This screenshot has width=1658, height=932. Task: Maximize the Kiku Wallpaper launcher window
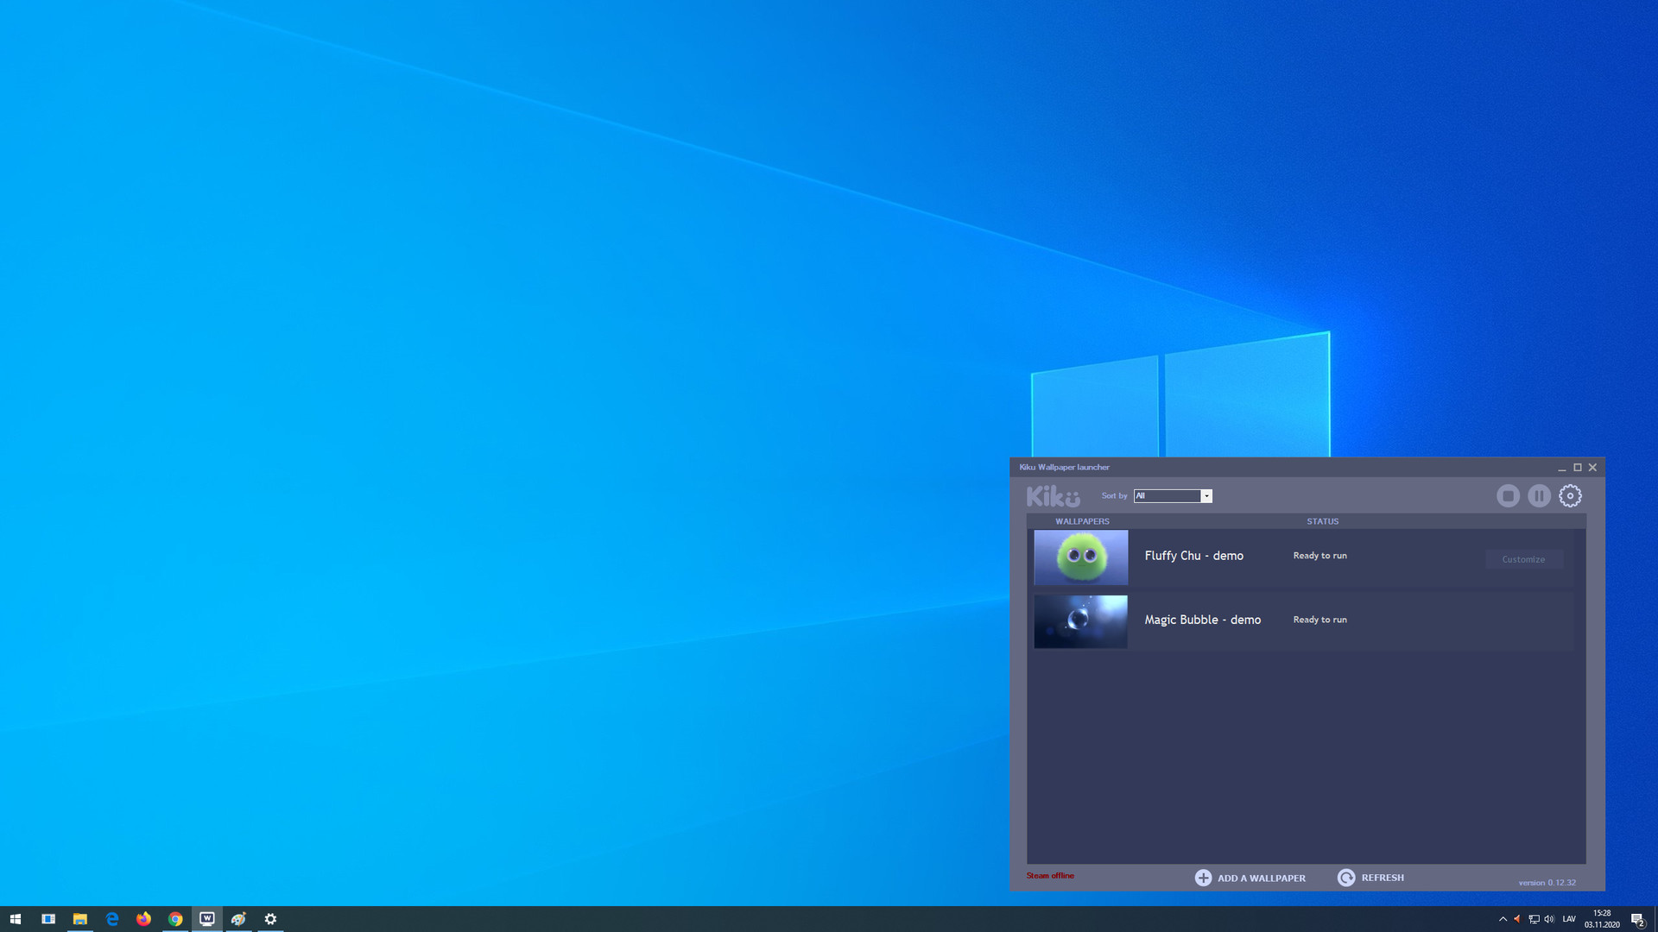(1577, 468)
